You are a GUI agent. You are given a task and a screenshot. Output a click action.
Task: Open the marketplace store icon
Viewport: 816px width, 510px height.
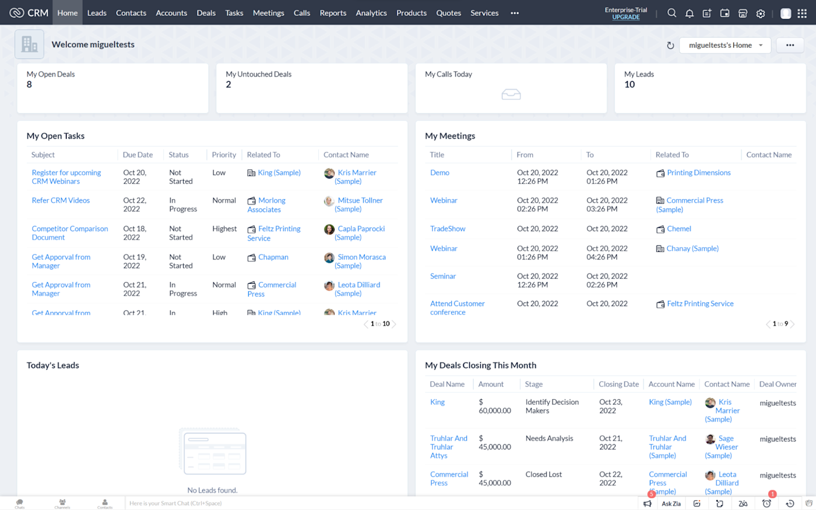coord(743,13)
